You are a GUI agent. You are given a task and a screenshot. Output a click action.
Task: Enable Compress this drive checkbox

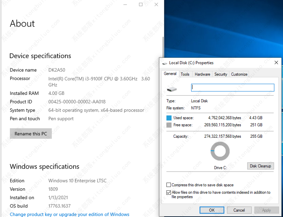tap(168, 185)
